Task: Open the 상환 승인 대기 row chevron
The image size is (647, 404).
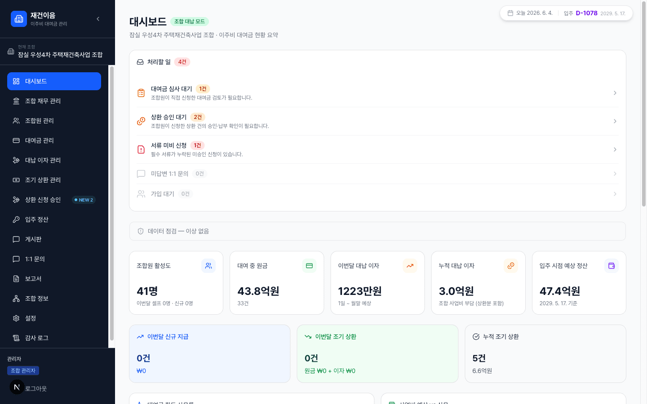Action: (615, 121)
